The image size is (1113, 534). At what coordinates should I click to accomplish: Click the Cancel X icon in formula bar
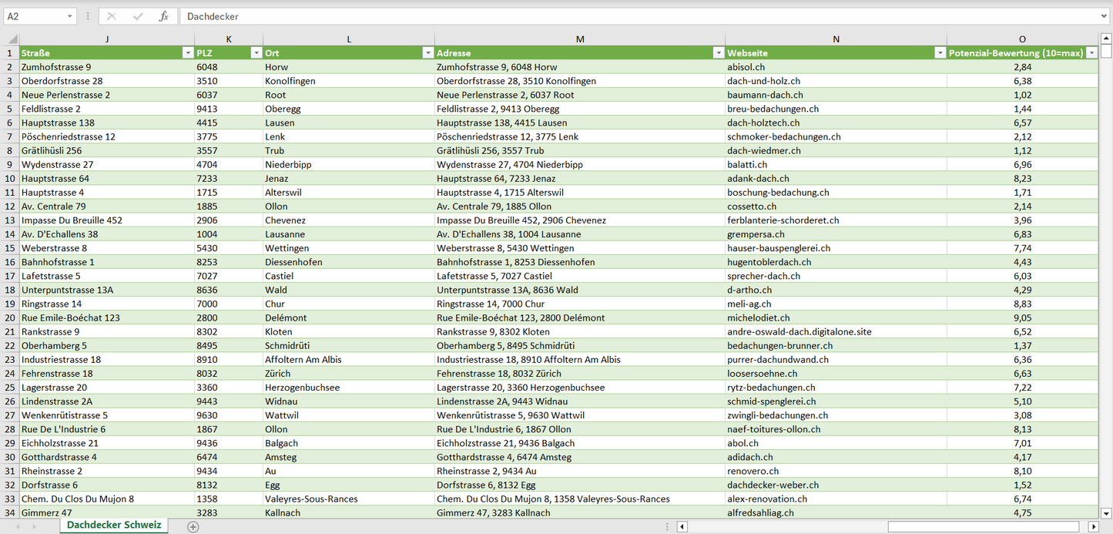(x=112, y=16)
